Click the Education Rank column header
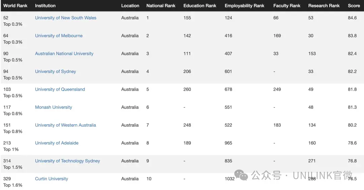 [200, 6]
